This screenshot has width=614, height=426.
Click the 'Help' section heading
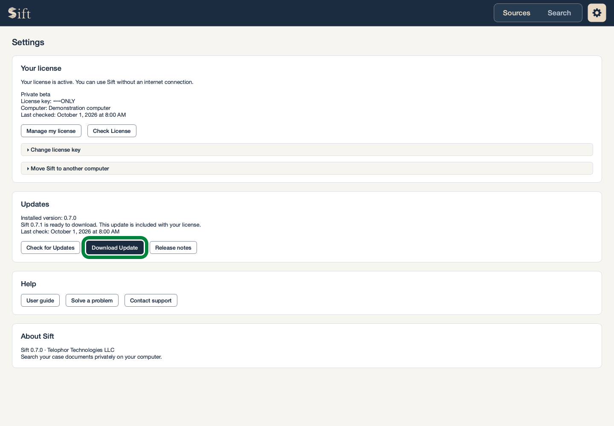point(29,284)
